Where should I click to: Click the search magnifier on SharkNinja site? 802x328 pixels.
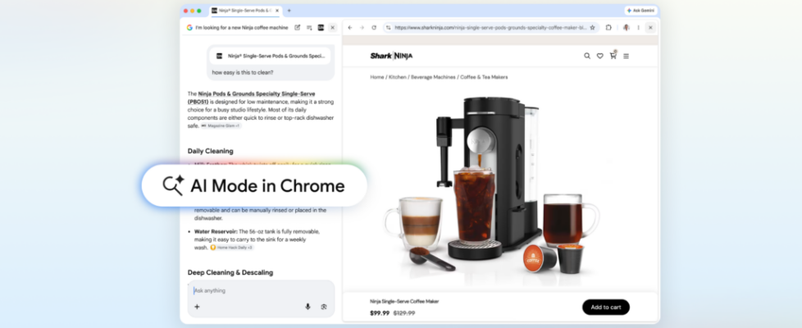586,56
